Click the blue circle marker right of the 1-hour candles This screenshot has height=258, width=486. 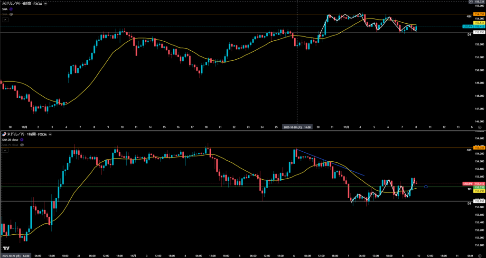point(426,187)
